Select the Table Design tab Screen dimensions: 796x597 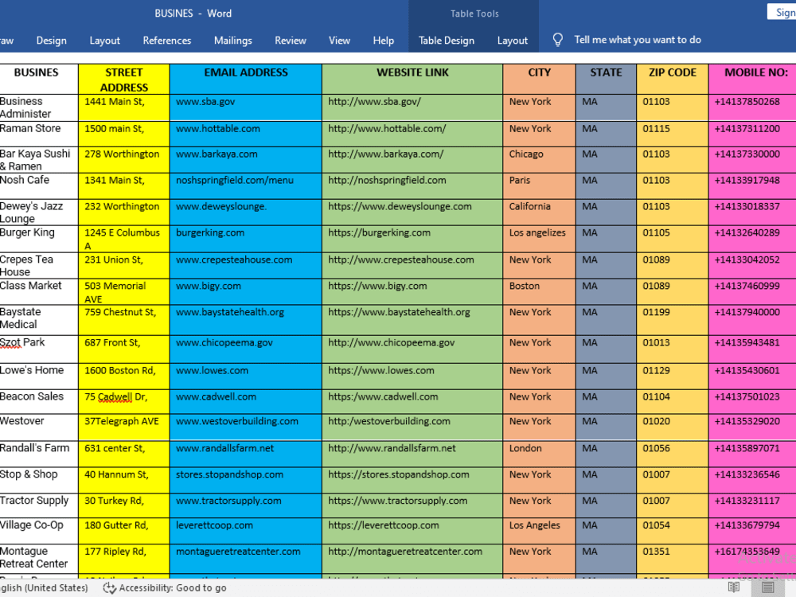pos(447,40)
